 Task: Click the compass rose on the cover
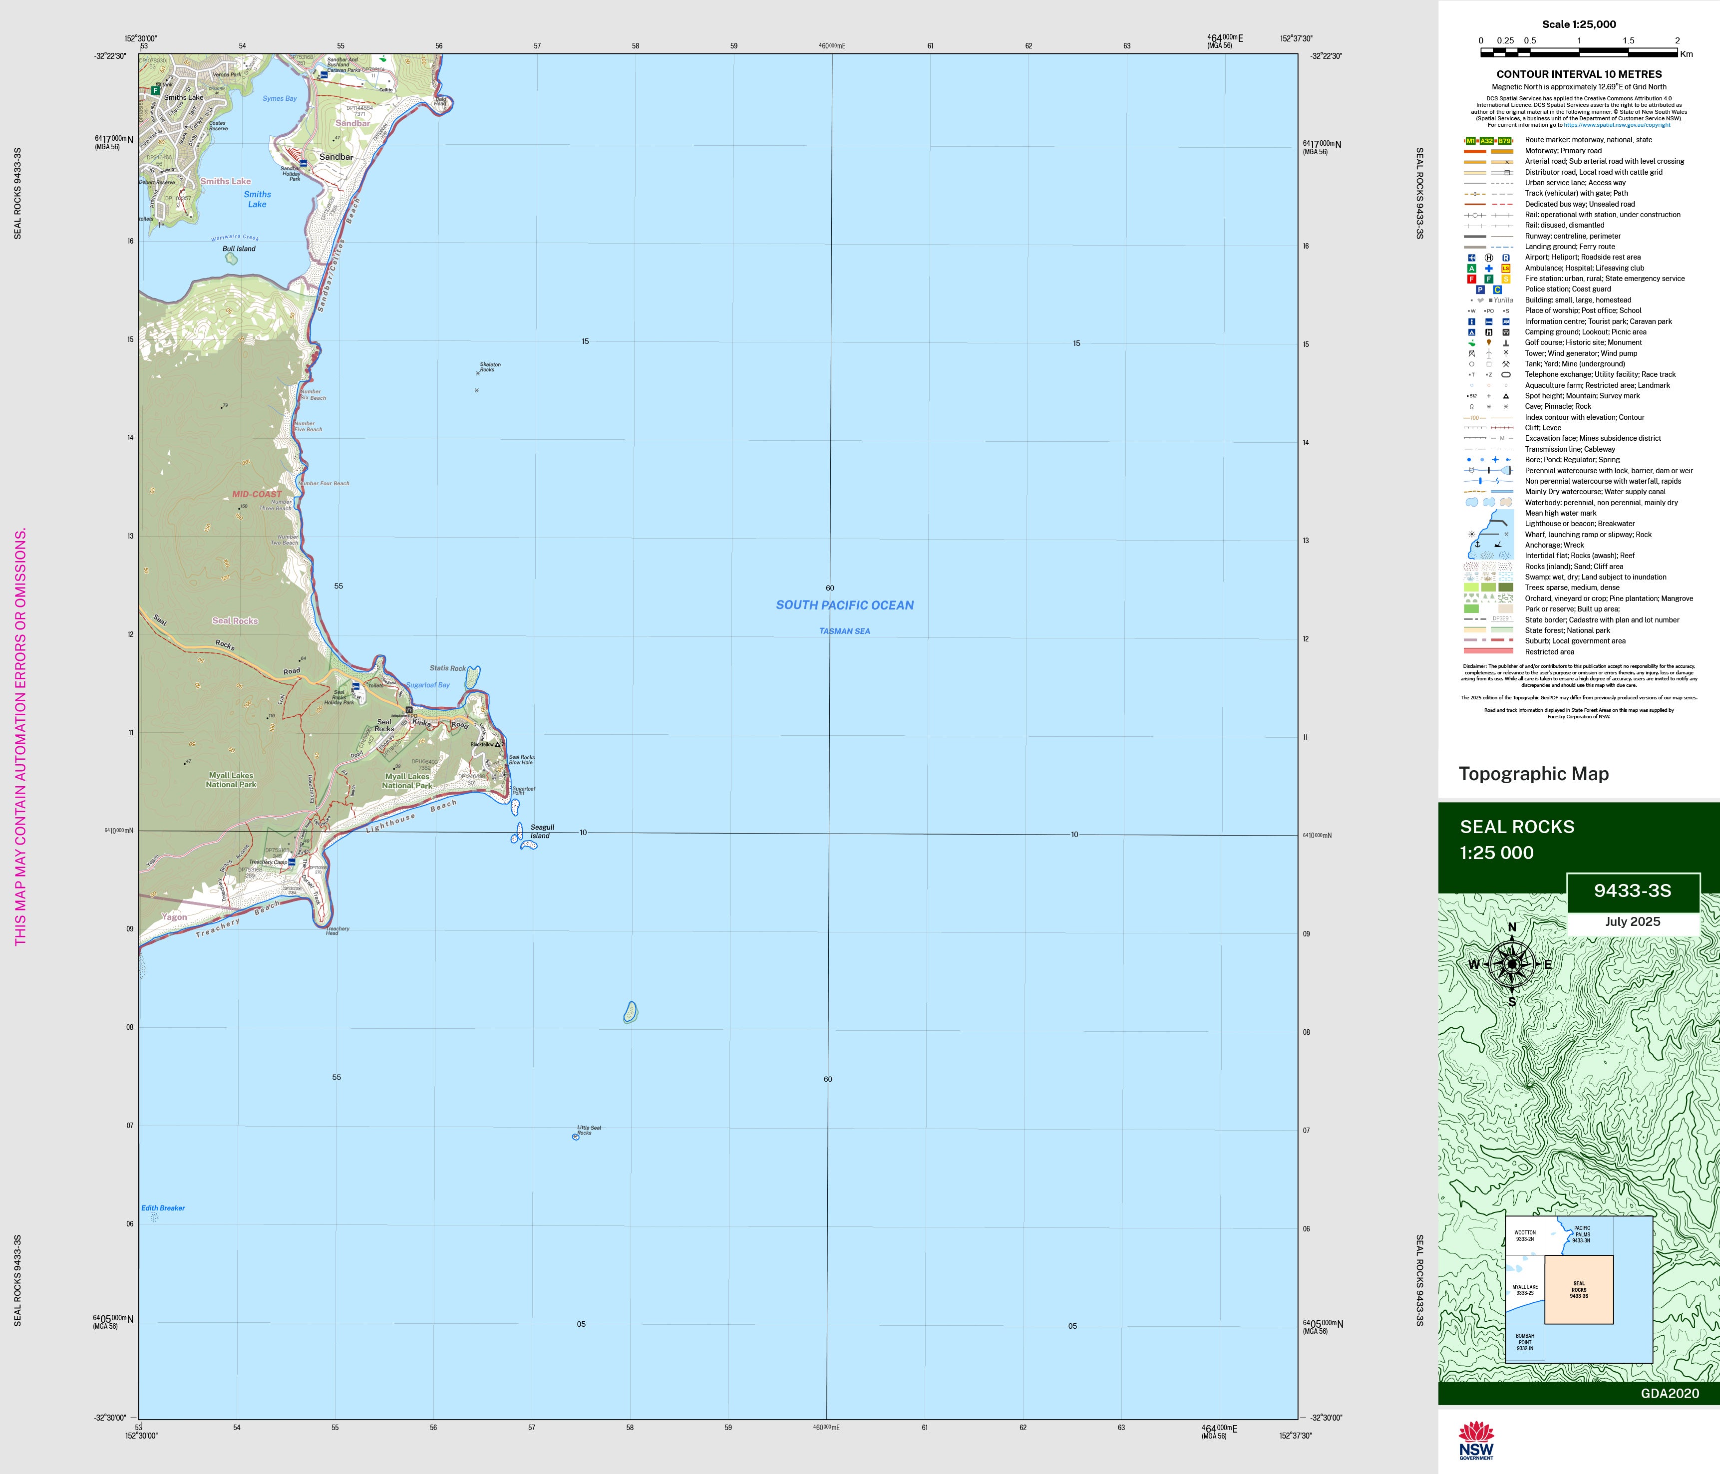pyautogui.click(x=1512, y=964)
